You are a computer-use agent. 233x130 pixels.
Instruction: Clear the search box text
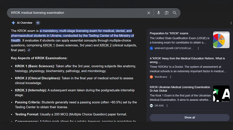click(x=149, y=13)
